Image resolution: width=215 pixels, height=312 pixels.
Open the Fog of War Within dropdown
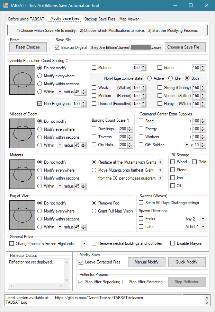coord(60,227)
